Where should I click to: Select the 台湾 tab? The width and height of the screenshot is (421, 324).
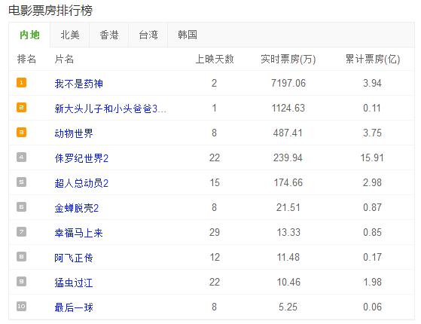point(148,35)
